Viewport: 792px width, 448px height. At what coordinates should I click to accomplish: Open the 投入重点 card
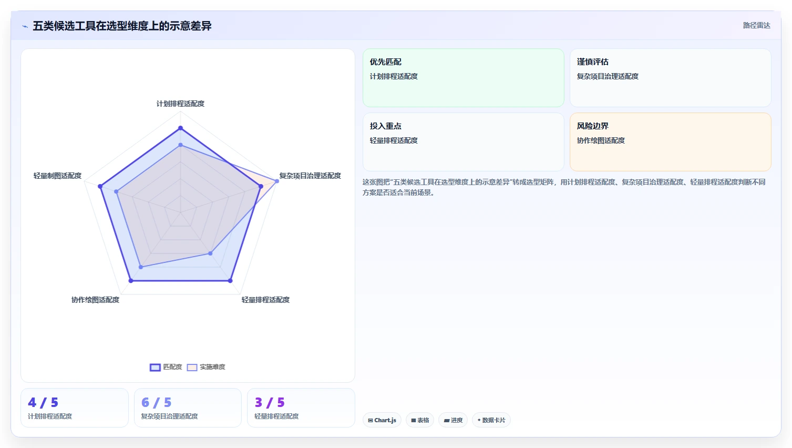pos(463,142)
